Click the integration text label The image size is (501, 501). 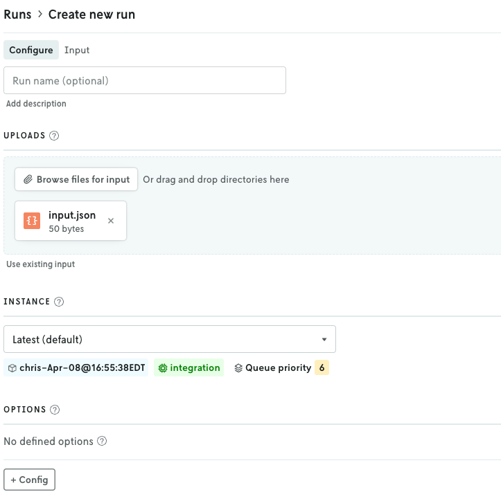[x=195, y=368]
